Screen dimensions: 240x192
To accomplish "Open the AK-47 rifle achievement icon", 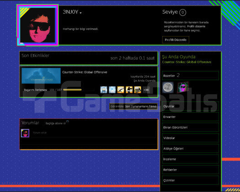I will 121,90.
